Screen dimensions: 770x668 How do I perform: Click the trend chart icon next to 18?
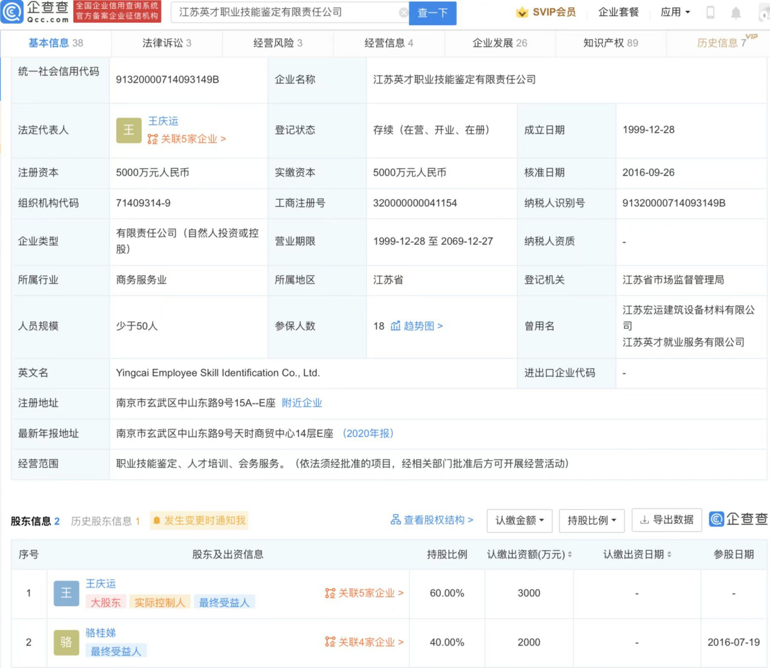click(395, 326)
